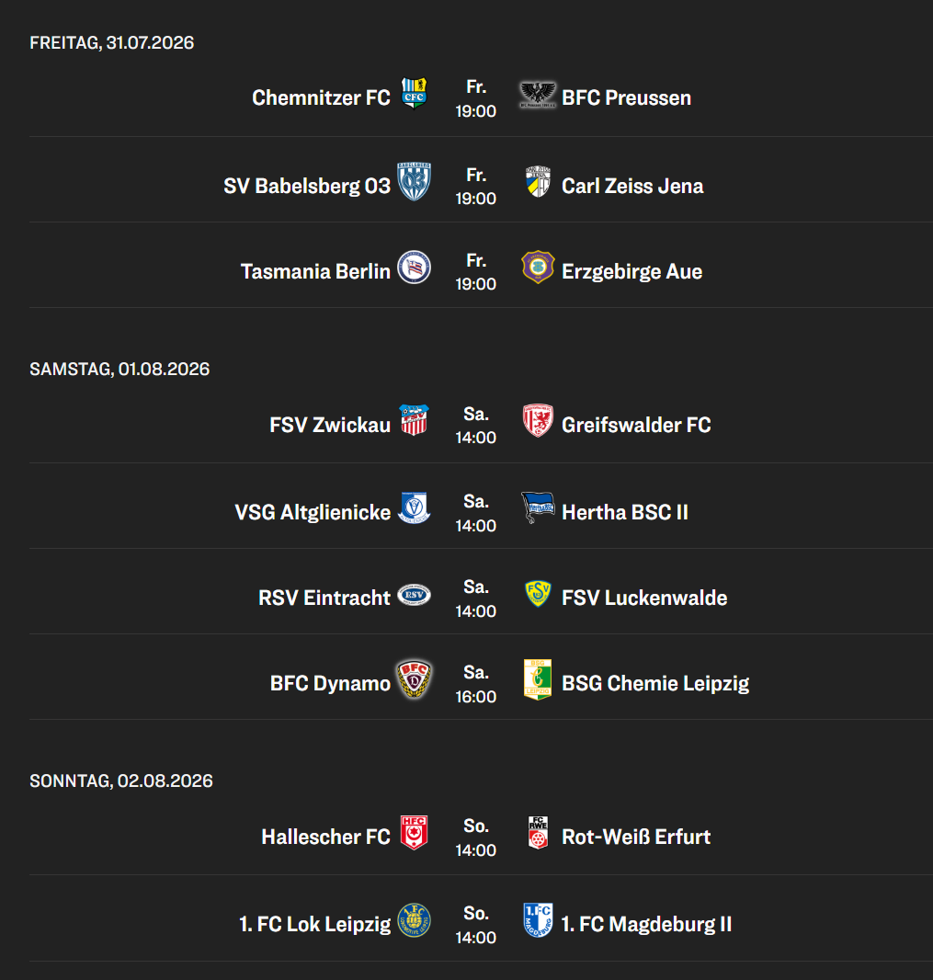Open VSG Altglienicke team link

(313, 512)
